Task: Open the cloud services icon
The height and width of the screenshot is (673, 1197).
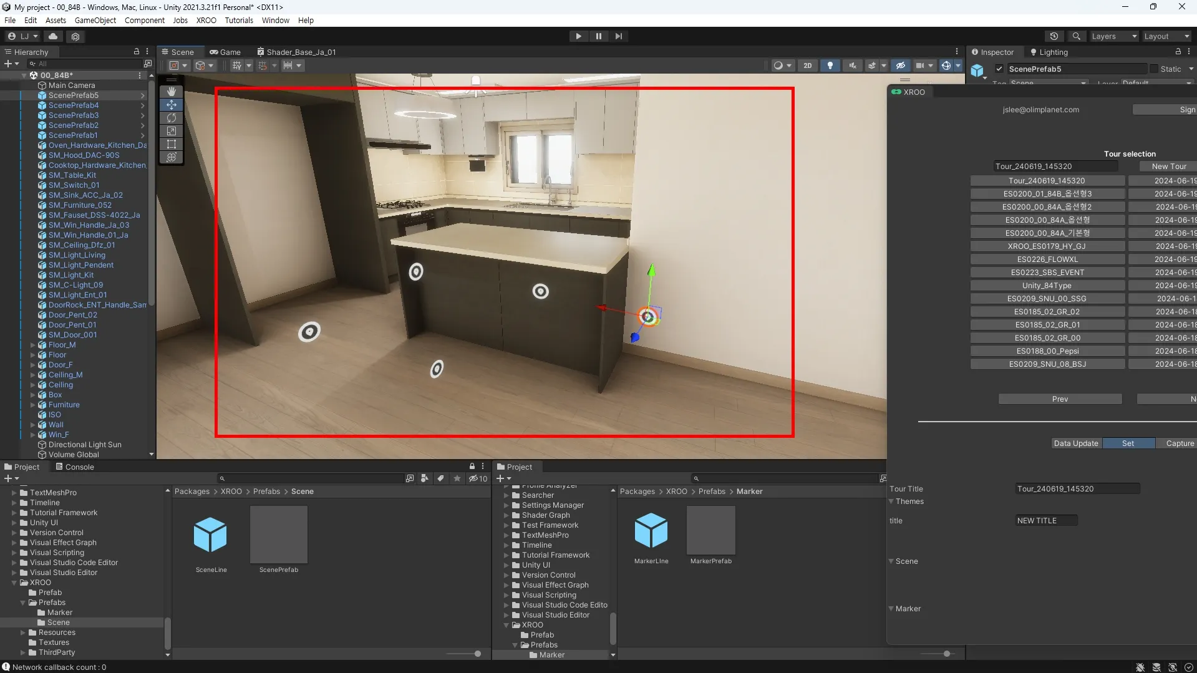Action: [x=53, y=36]
